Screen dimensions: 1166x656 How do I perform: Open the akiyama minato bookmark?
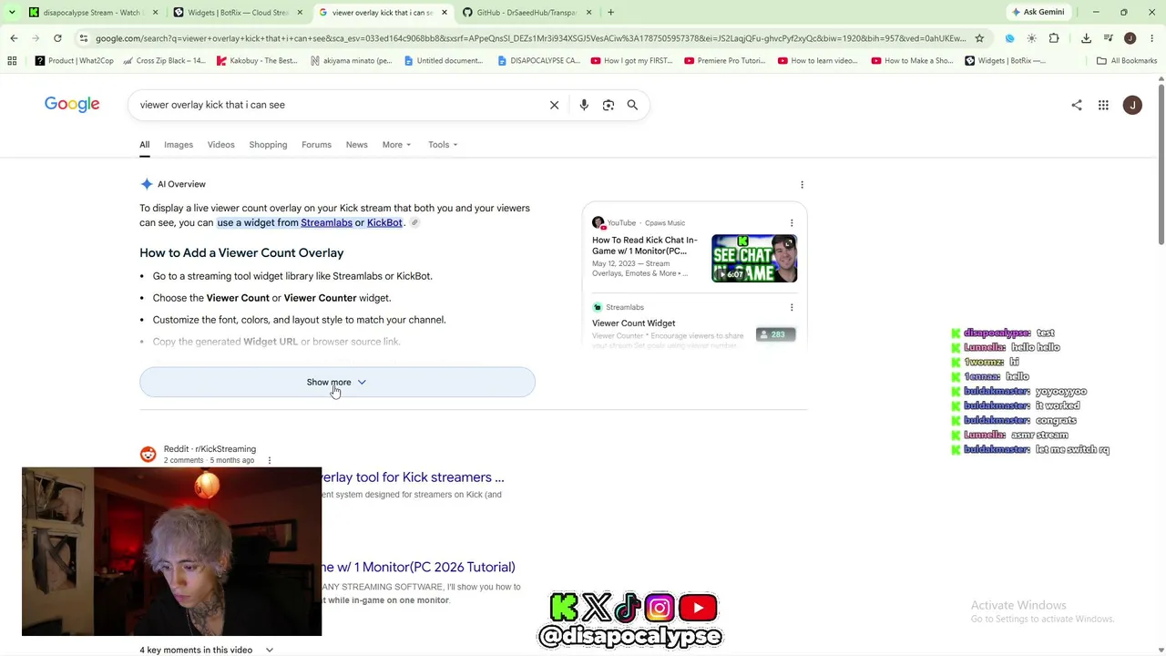click(x=351, y=61)
